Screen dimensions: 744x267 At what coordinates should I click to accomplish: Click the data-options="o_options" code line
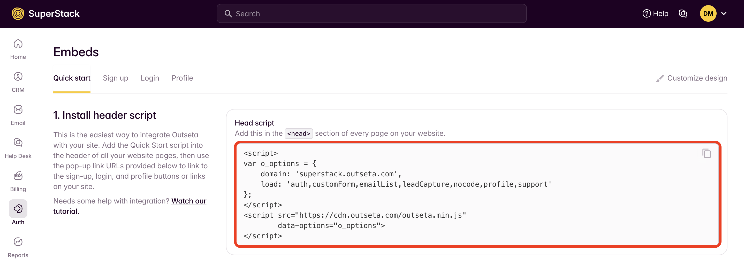tap(331, 226)
